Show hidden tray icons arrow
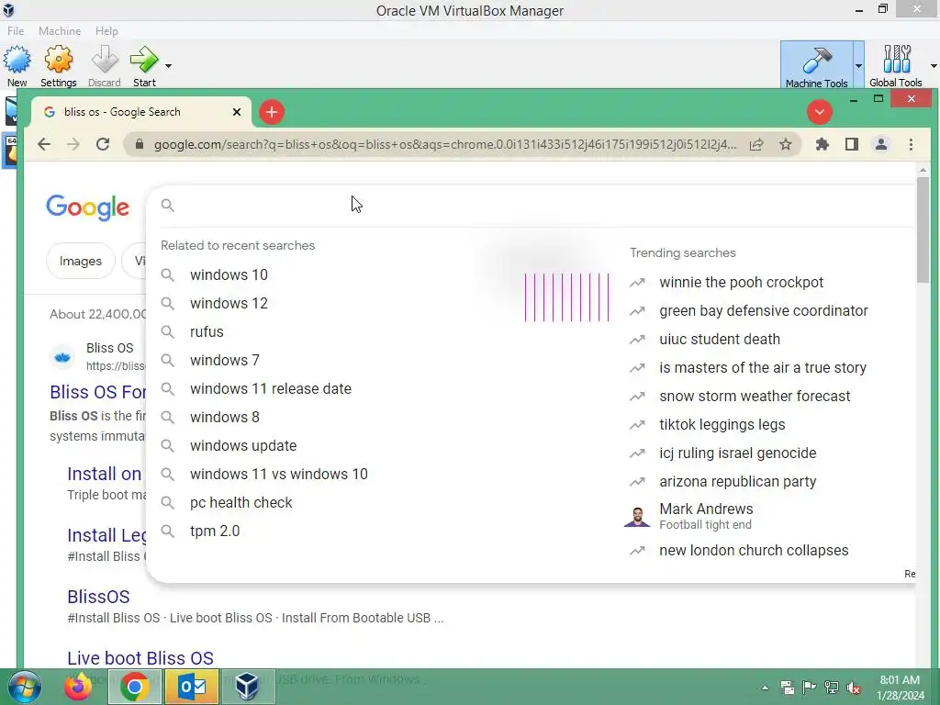The image size is (940, 705). (766, 688)
